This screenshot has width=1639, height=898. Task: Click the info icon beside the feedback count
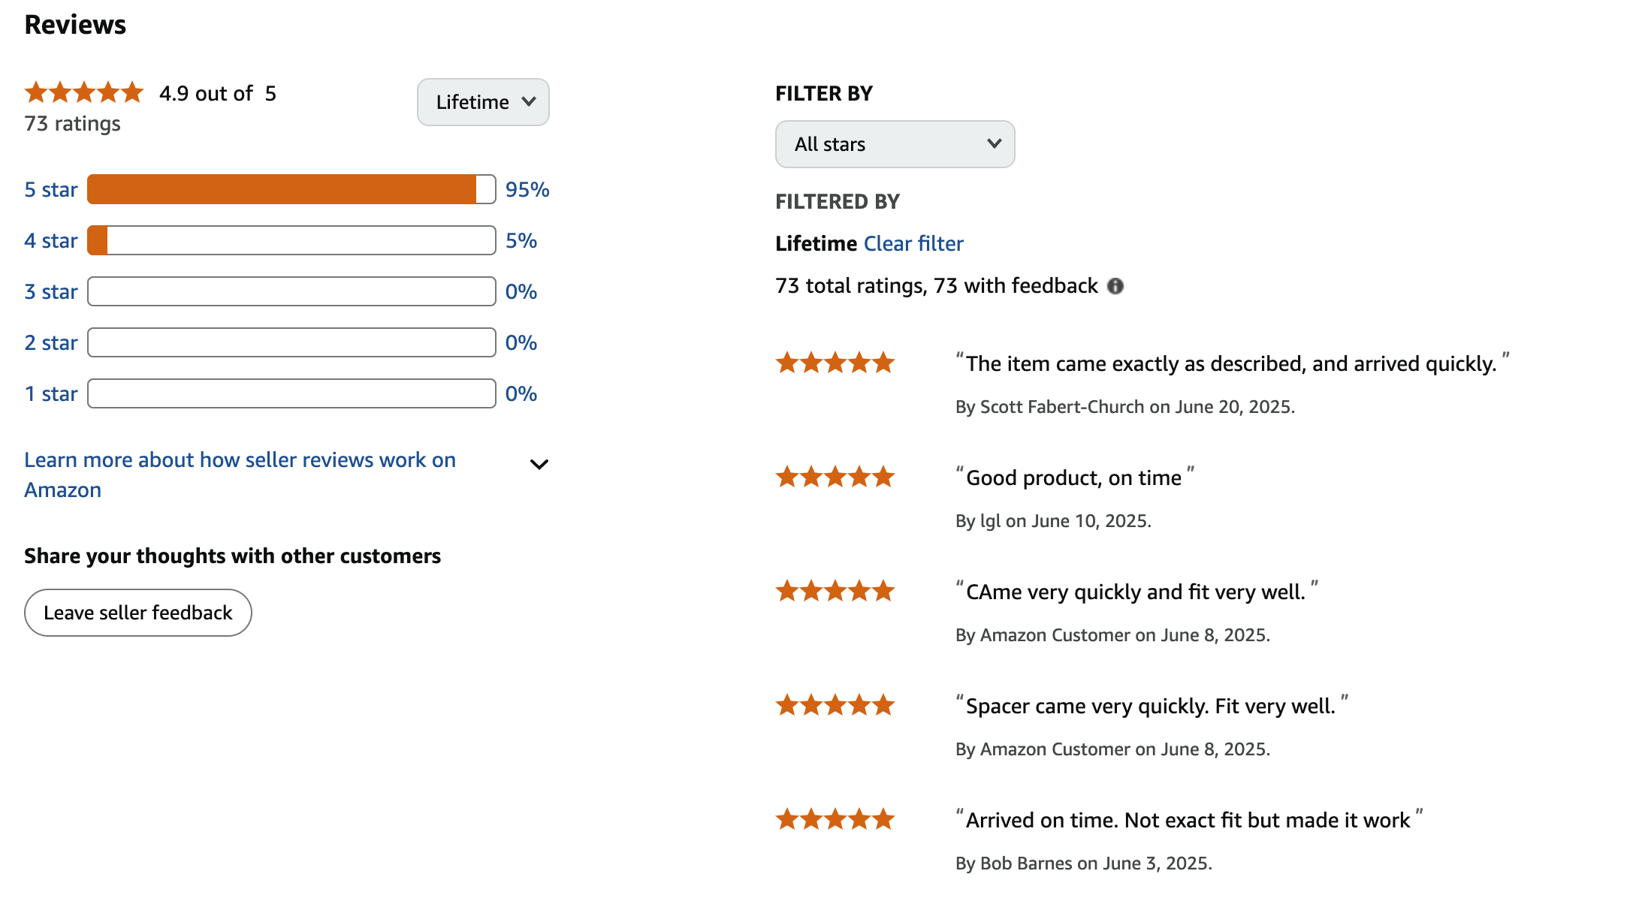1116,286
